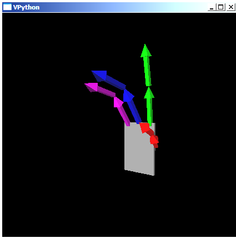Select the upper green arrow's shaft

(148, 71)
